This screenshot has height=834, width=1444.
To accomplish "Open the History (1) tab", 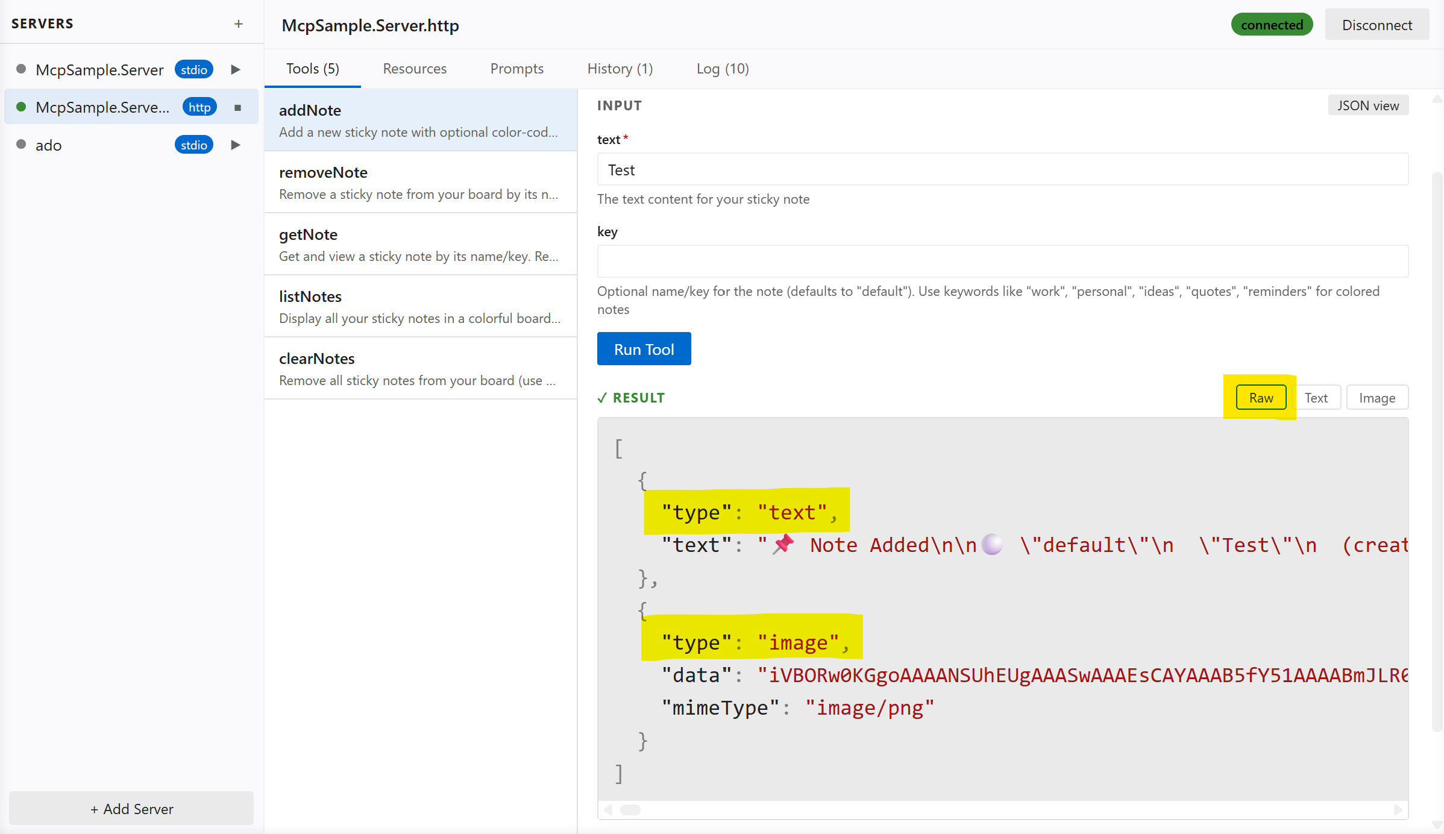I will [x=620, y=69].
